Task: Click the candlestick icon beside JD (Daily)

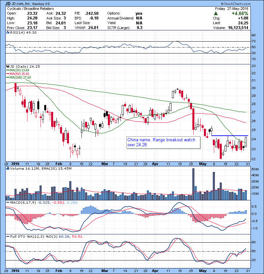Action: tap(8, 66)
